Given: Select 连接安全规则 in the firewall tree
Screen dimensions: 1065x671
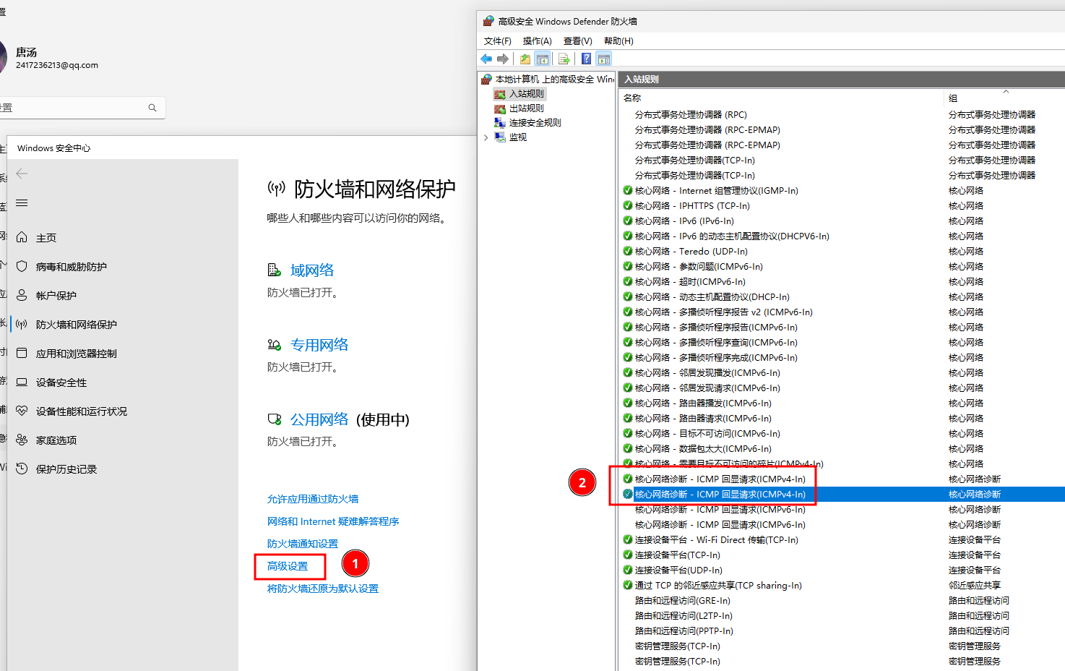Looking at the screenshot, I should click(x=535, y=123).
